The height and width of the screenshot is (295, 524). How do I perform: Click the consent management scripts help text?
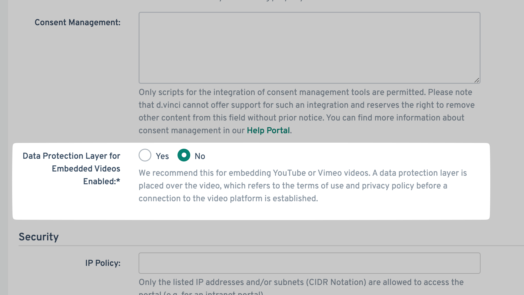[x=305, y=92]
